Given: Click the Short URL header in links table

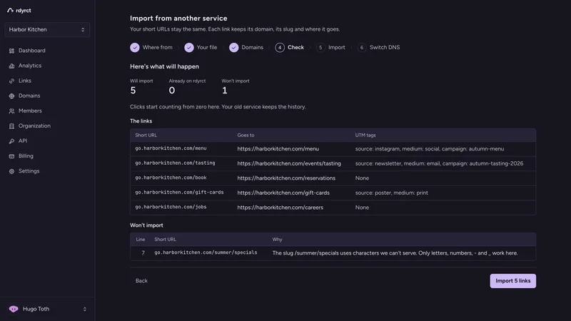Looking at the screenshot, I should click(x=146, y=135).
